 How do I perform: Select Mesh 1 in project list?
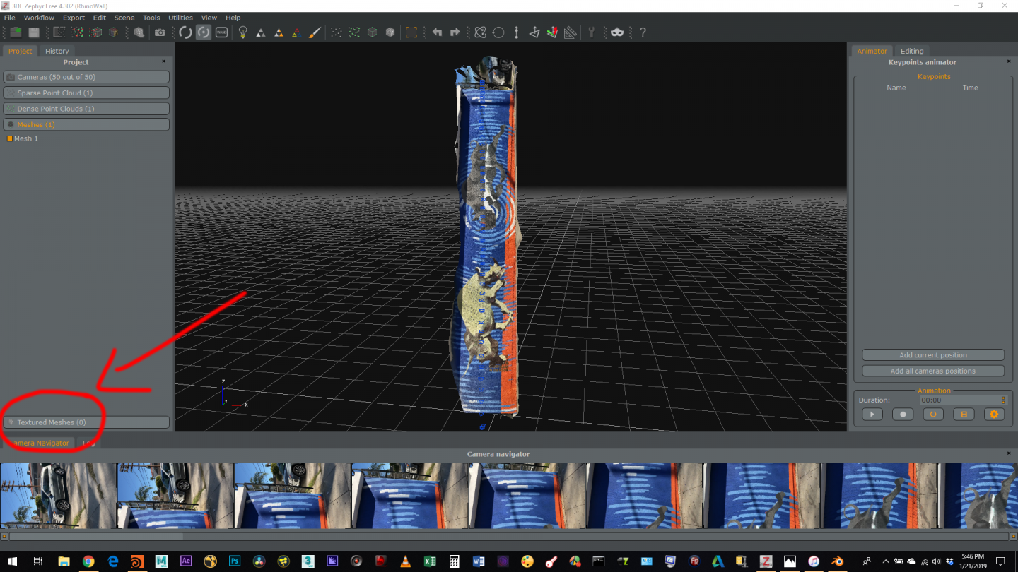pos(26,138)
